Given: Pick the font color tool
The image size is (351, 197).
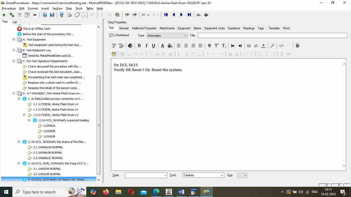Looking at the screenshot, I should coord(162,46).
